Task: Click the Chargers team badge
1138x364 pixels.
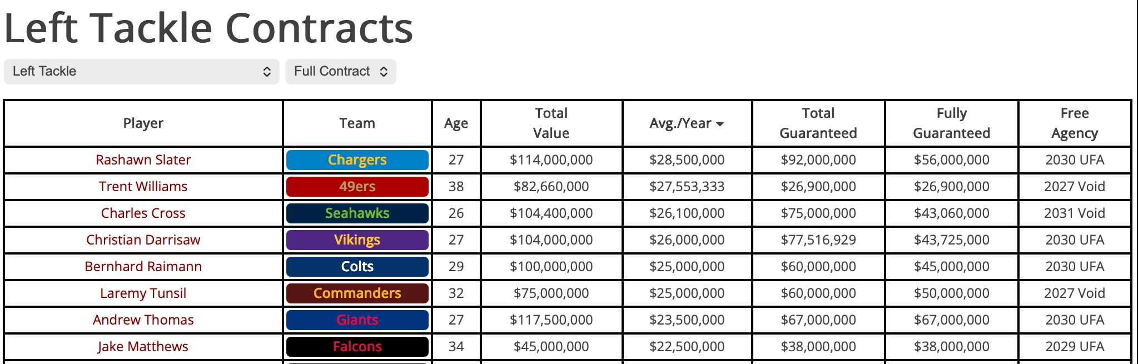Action: tap(357, 160)
